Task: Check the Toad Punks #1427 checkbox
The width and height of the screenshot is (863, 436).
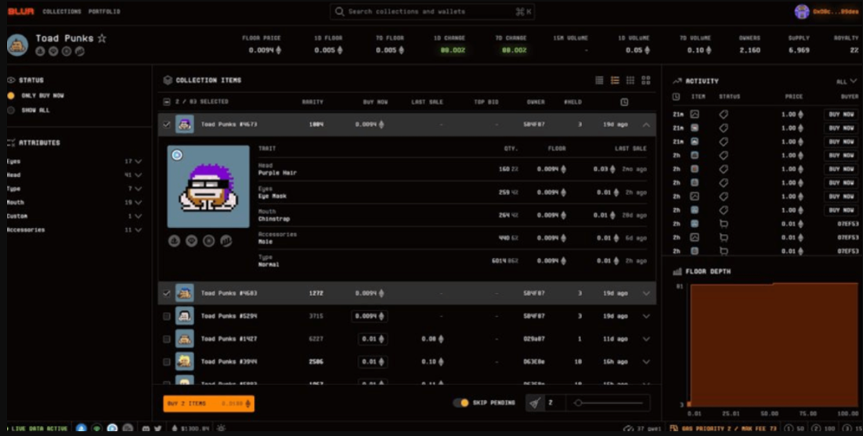Action: pyautogui.click(x=167, y=339)
